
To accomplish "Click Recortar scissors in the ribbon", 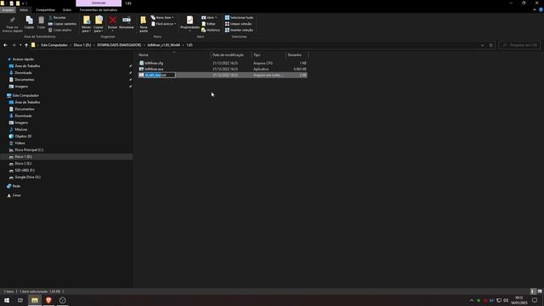I will pyautogui.click(x=57, y=17).
